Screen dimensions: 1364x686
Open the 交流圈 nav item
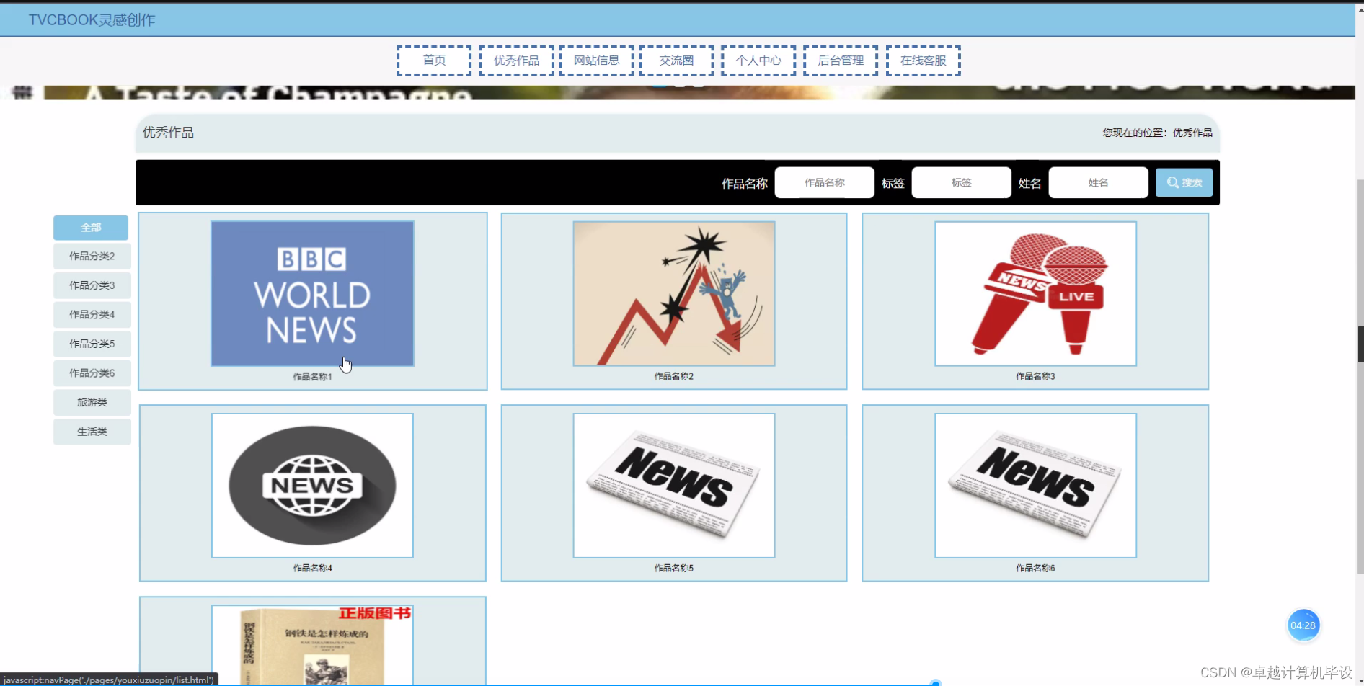(676, 61)
